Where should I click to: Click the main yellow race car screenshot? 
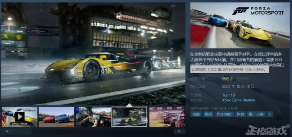click(93, 54)
